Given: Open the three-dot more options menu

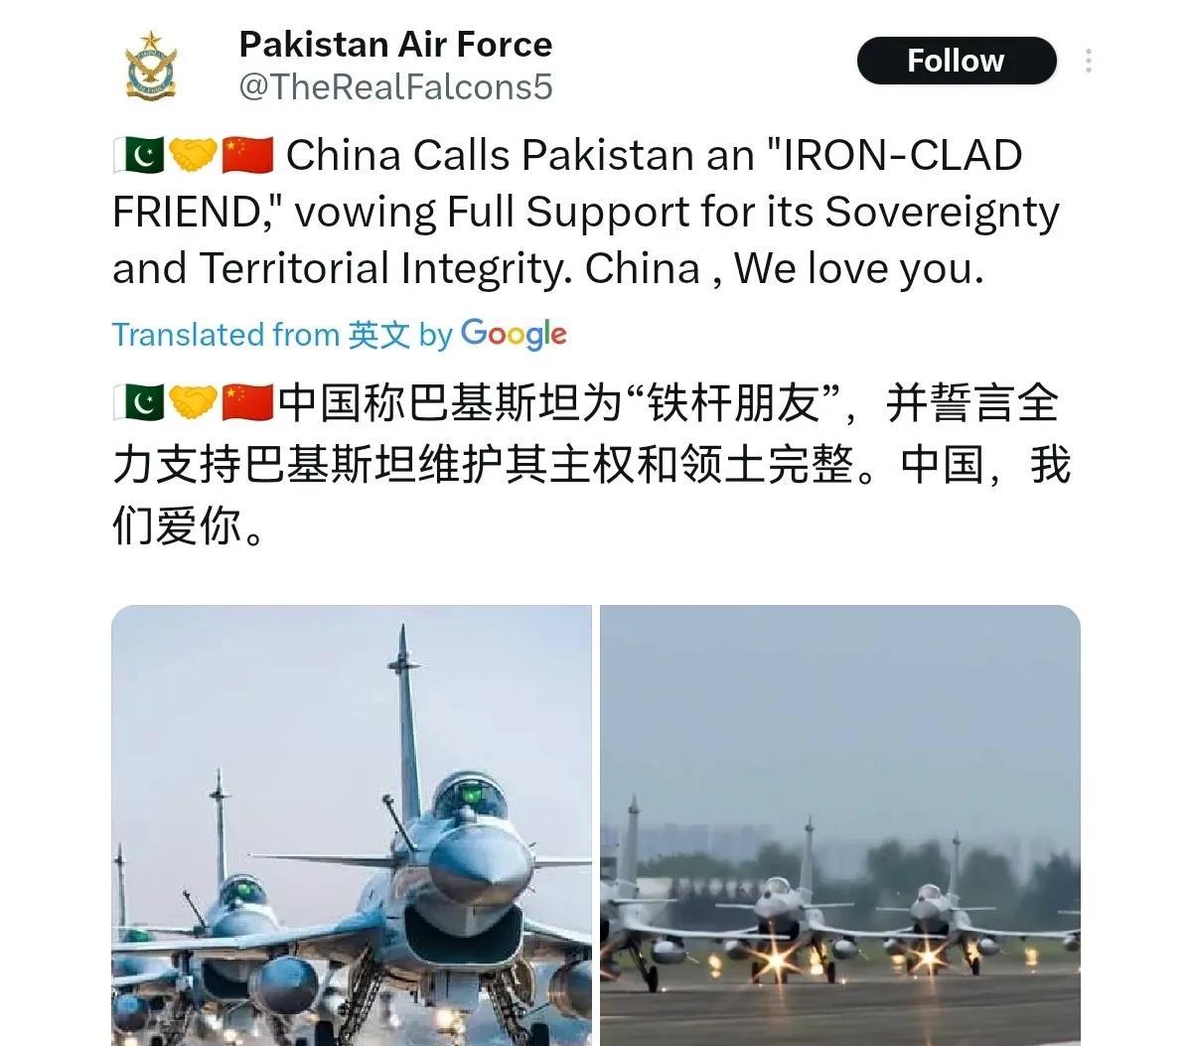Looking at the screenshot, I should (x=1090, y=61).
